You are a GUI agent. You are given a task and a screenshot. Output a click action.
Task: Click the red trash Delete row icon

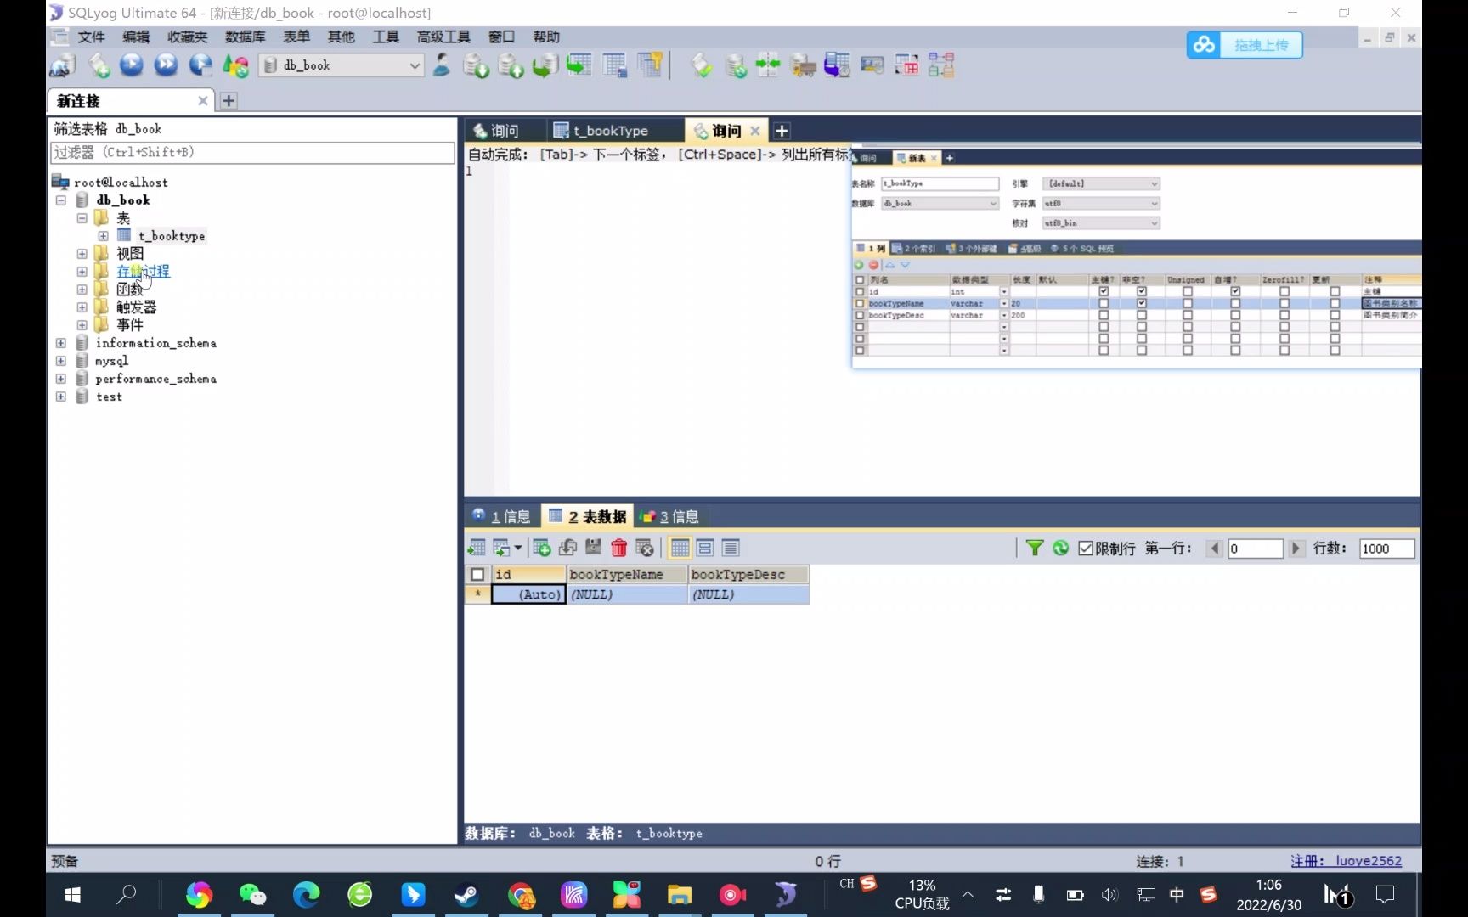tap(619, 548)
